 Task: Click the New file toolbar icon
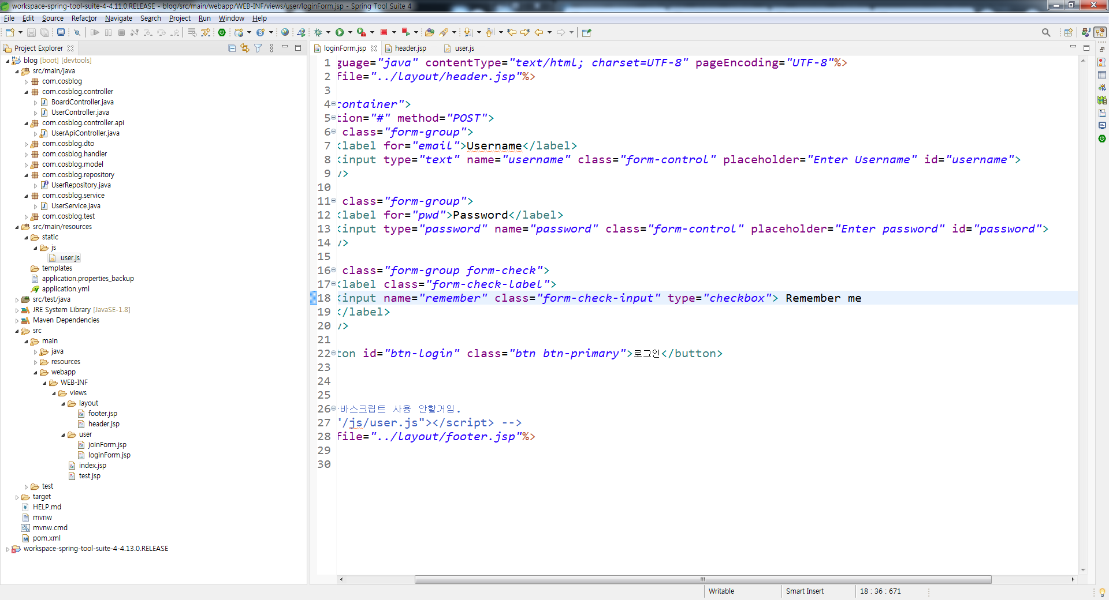[10, 32]
